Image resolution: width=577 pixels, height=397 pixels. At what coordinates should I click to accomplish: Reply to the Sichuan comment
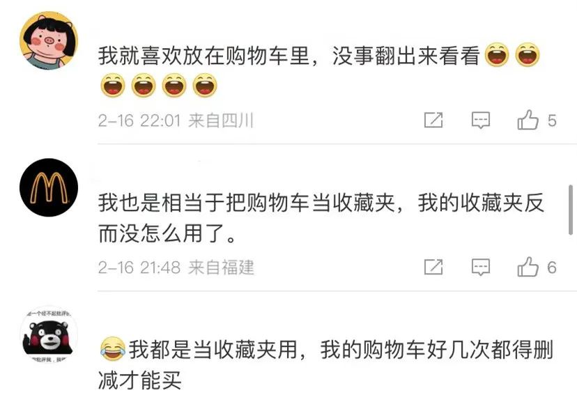(481, 120)
